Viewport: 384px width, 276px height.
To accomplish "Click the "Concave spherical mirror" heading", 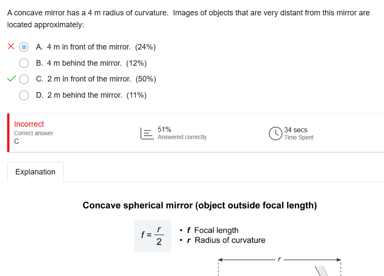I will (199, 206).
